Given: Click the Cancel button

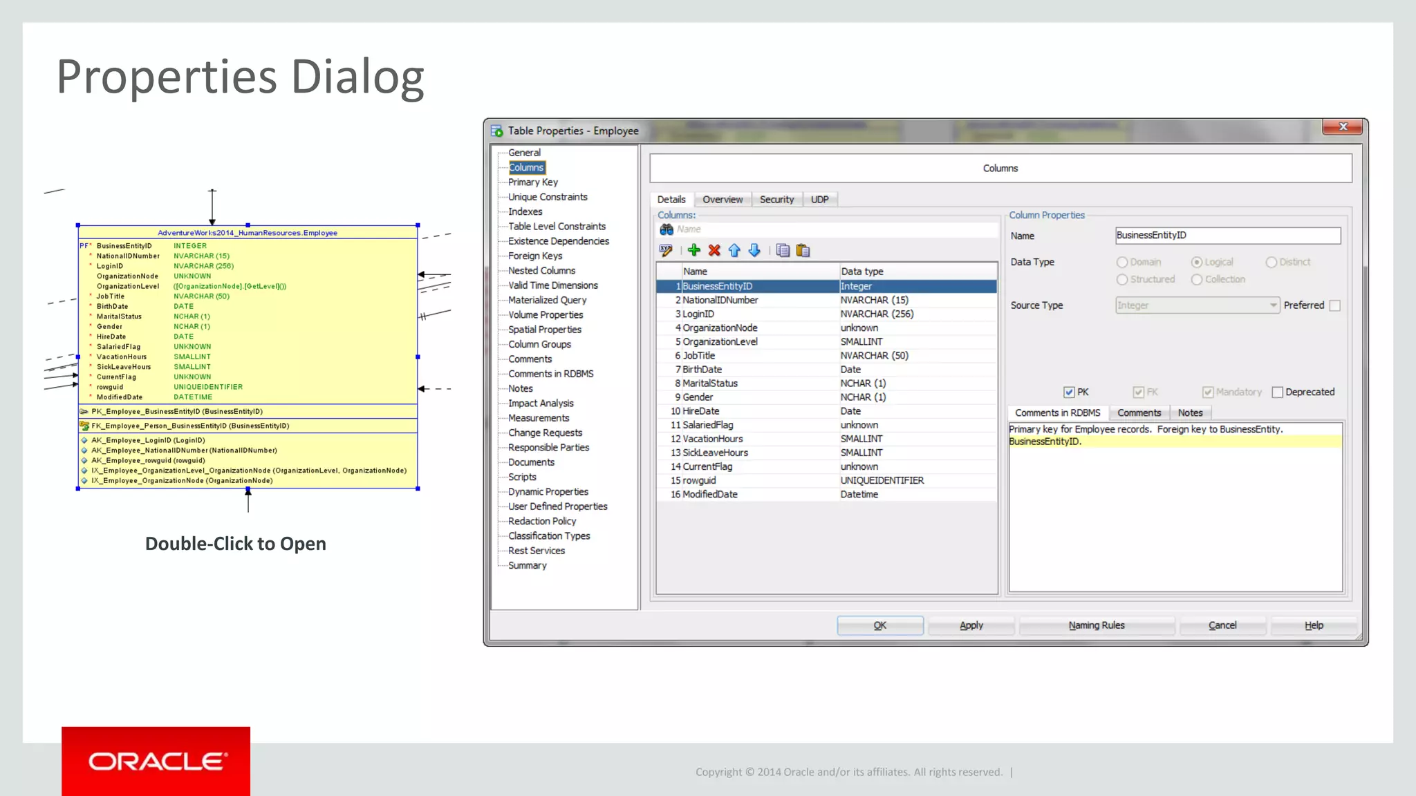Looking at the screenshot, I should click(1222, 625).
